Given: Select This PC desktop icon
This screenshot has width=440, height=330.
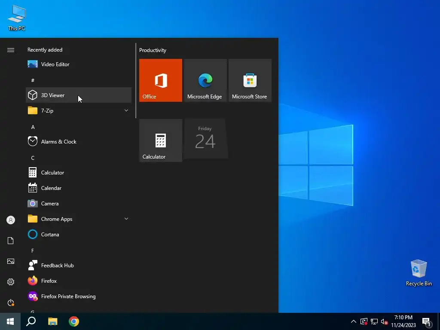Looking at the screenshot, I should click(17, 18).
